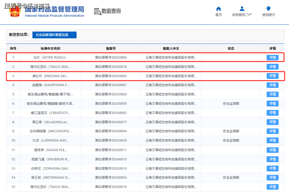The image size is (289, 194).
Task: Click the 首页 label text
Action: tap(218, 15)
